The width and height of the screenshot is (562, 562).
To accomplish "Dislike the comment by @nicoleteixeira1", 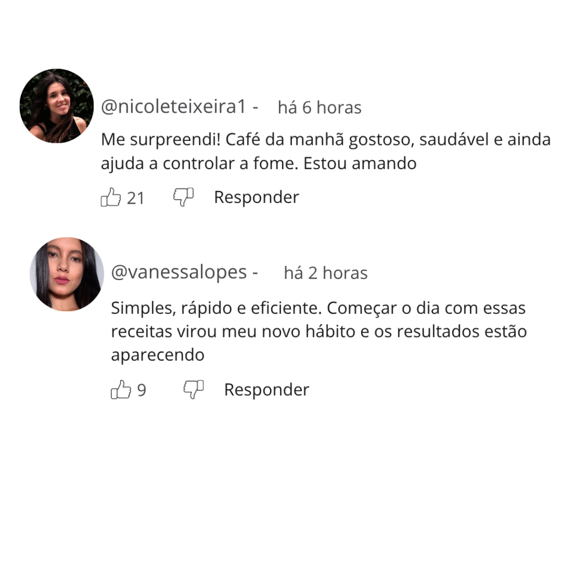I will click(183, 197).
